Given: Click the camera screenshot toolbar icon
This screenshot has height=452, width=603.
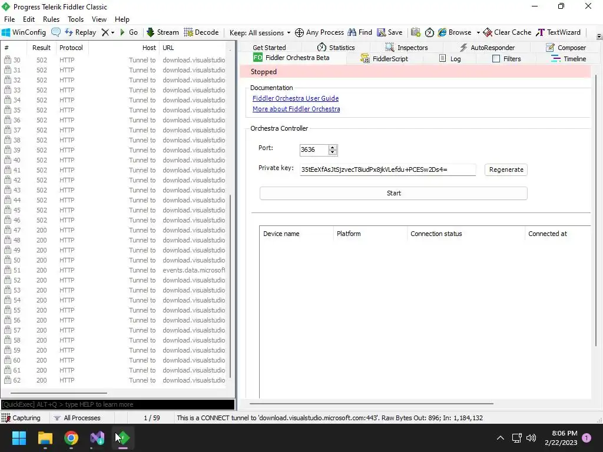Looking at the screenshot, I should pyautogui.click(x=415, y=32).
